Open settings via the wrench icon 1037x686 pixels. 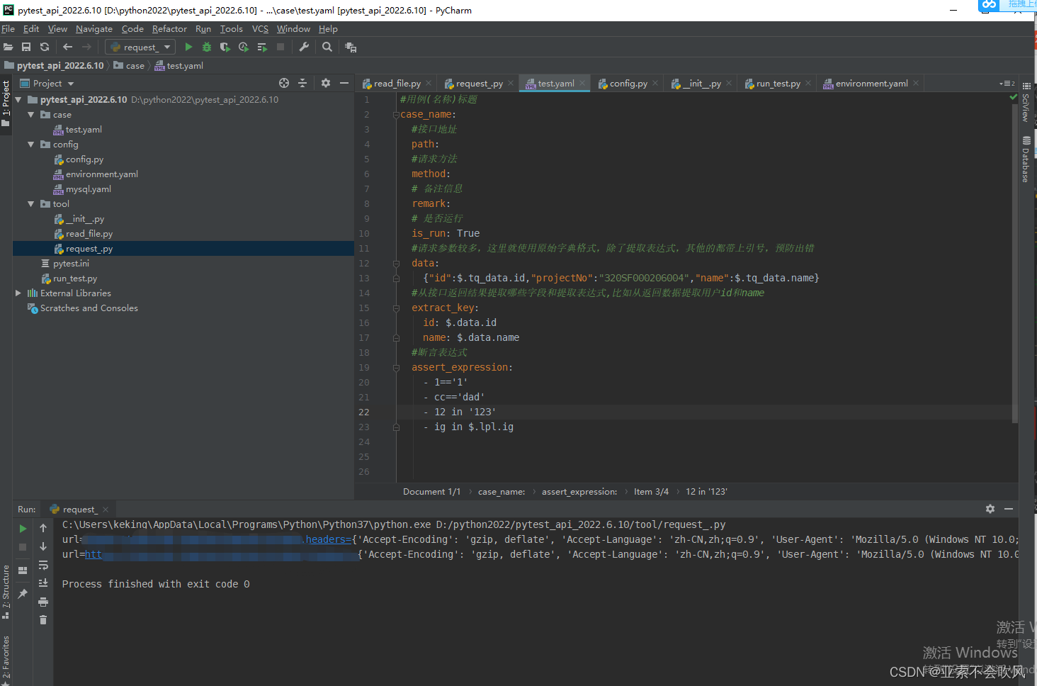pyautogui.click(x=304, y=47)
